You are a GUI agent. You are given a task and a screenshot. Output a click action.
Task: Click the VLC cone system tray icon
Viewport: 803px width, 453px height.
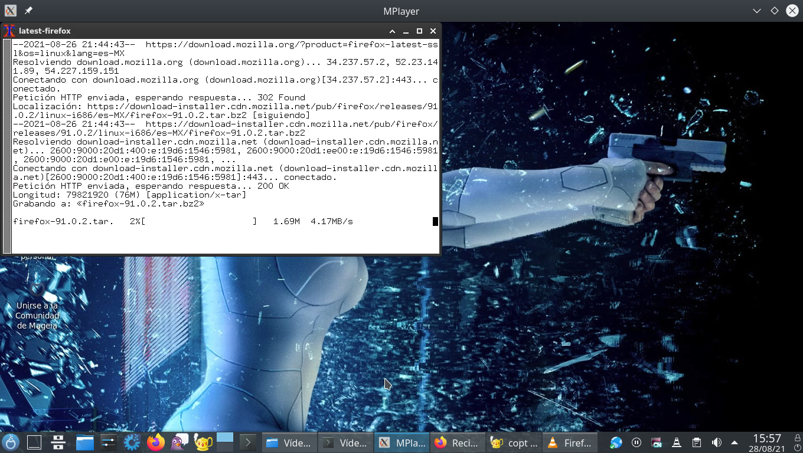[677, 442]
